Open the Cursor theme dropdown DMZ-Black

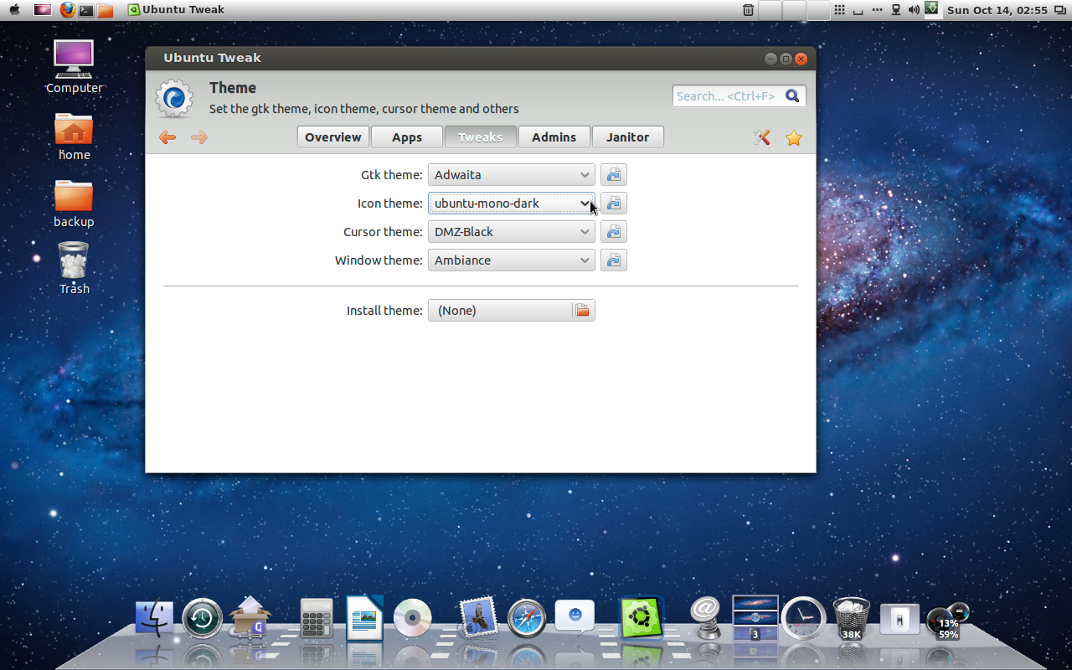[x=512, y=232]
